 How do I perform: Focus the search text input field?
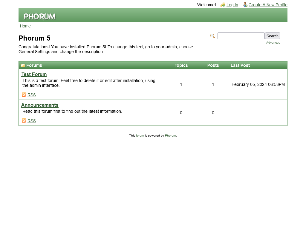click(x=241, y=36)
